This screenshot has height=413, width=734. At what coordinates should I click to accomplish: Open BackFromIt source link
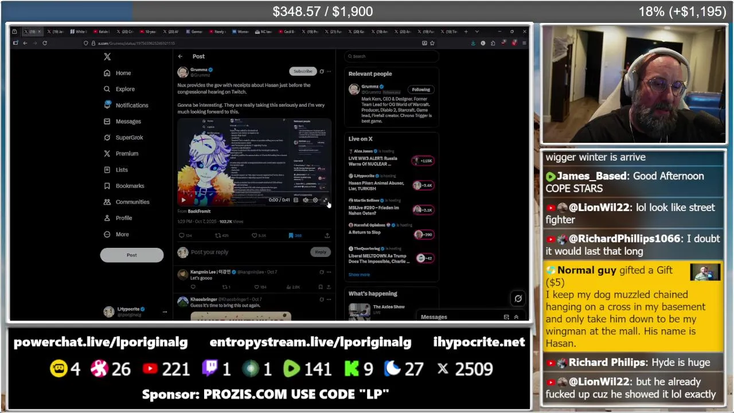[x=199, y=211]
